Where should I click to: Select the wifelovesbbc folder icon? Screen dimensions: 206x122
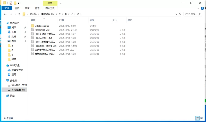tap(33, 26)
